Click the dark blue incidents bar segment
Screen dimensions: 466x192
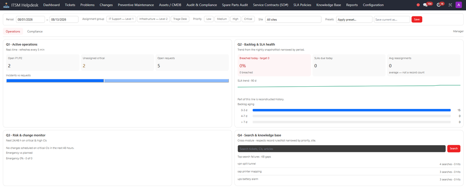[55, 81]
